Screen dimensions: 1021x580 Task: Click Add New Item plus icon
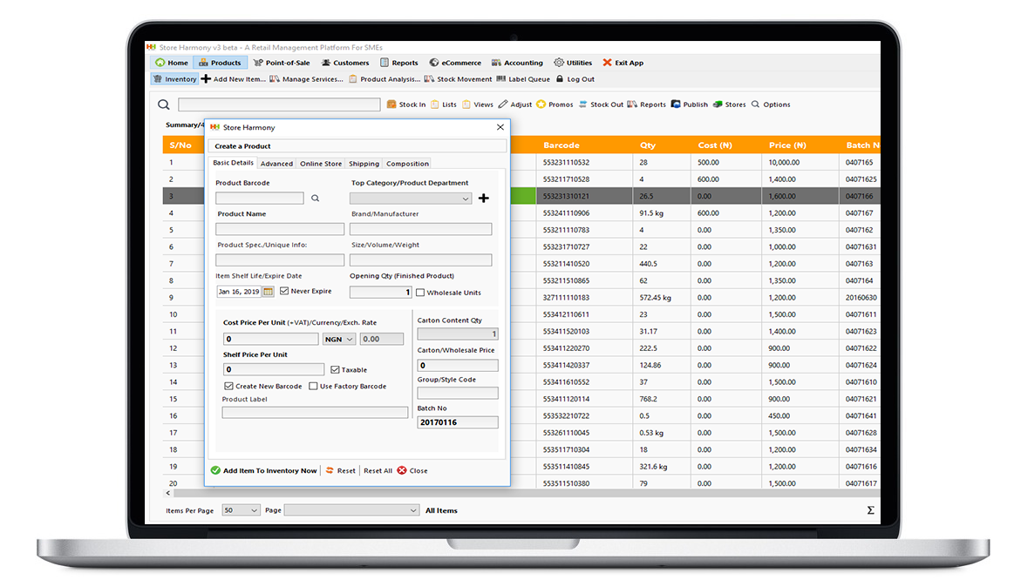[206, 79]
